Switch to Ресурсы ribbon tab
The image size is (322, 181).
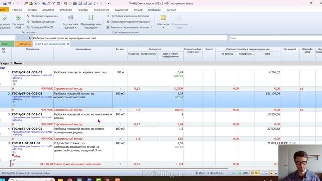[x=83, y=10]
